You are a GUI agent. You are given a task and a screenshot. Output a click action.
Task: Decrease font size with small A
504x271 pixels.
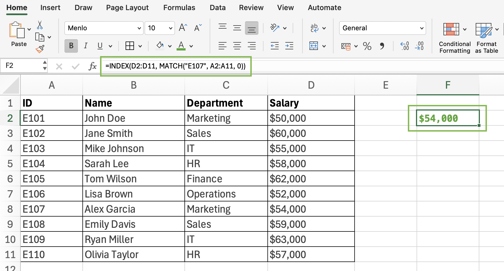click(198, 28)
